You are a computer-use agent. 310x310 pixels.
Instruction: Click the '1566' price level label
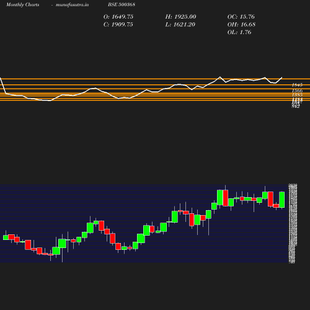(x=297, y=91)
